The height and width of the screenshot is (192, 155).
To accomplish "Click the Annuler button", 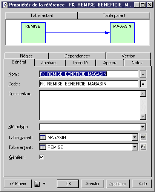I will pos(92,184).
